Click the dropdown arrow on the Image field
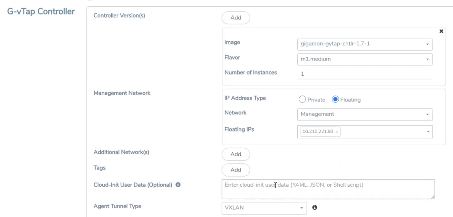453x217 pixels. pos(428,44)
